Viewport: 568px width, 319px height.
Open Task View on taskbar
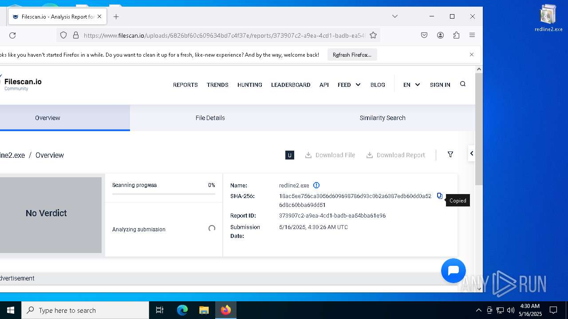(x=160, y=310)
